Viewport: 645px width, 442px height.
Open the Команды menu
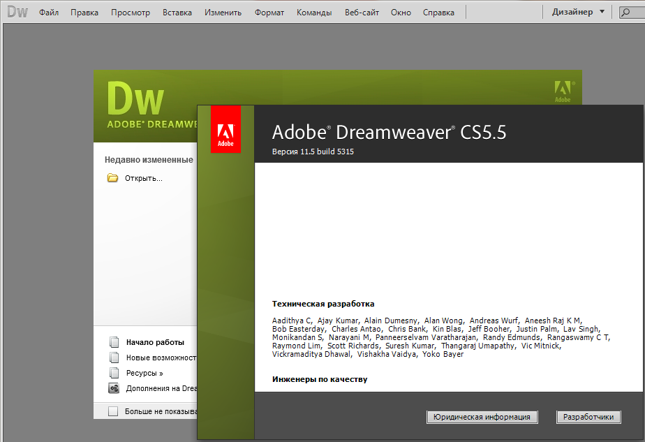314,13
